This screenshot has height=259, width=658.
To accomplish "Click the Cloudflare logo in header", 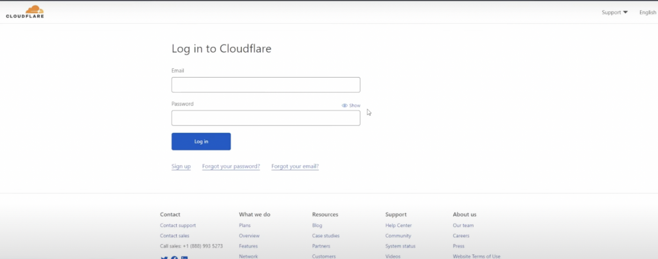I will (25, 12).
